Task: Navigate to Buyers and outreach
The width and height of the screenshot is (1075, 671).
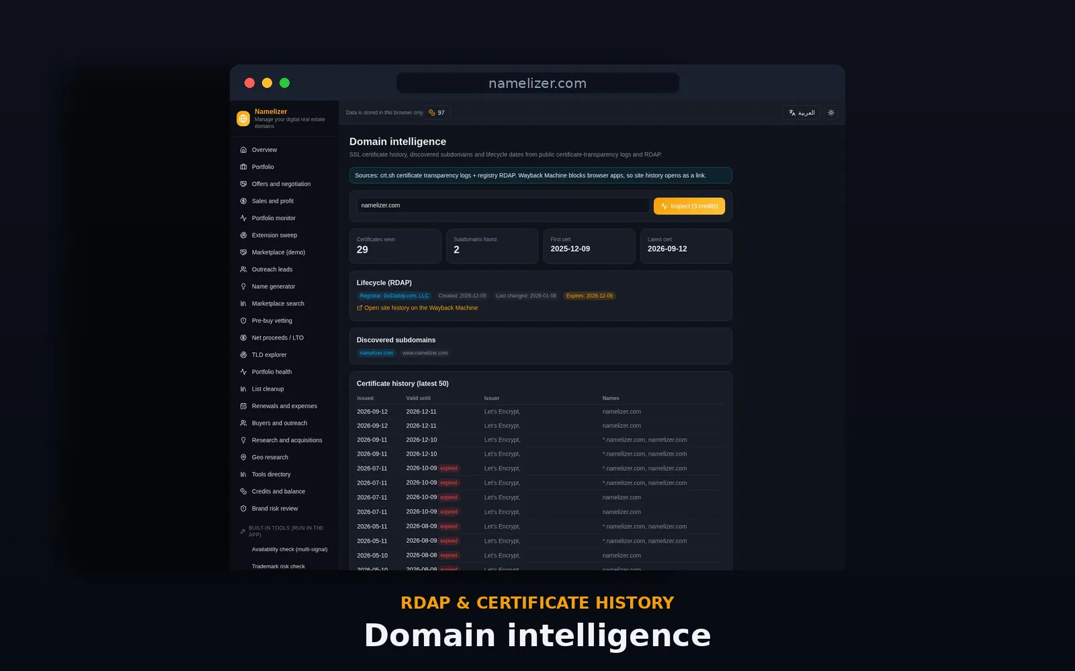Action: (279, 423)
